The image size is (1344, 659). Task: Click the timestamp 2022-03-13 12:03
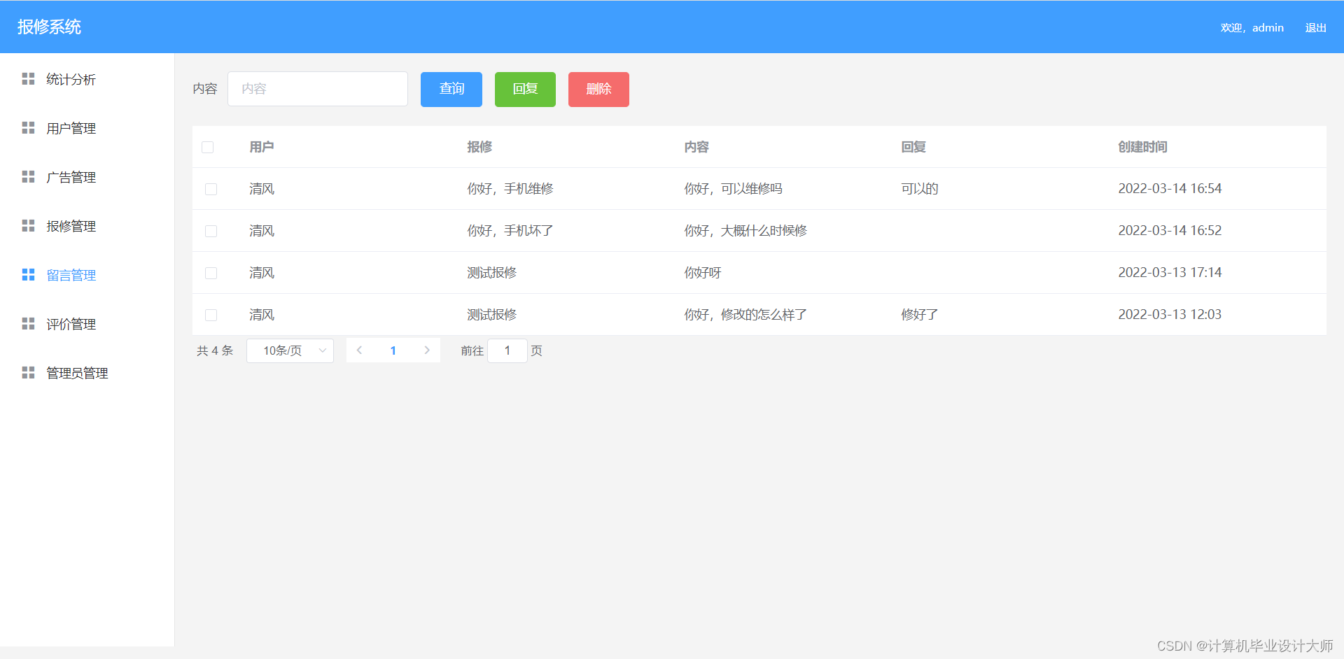coord(1170,315)
